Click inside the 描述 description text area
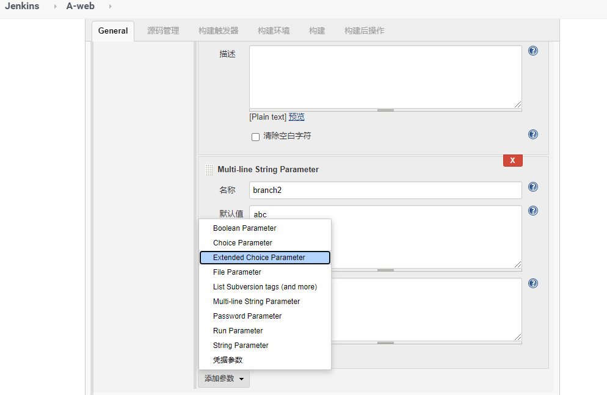607x395 pixels. 385,76
